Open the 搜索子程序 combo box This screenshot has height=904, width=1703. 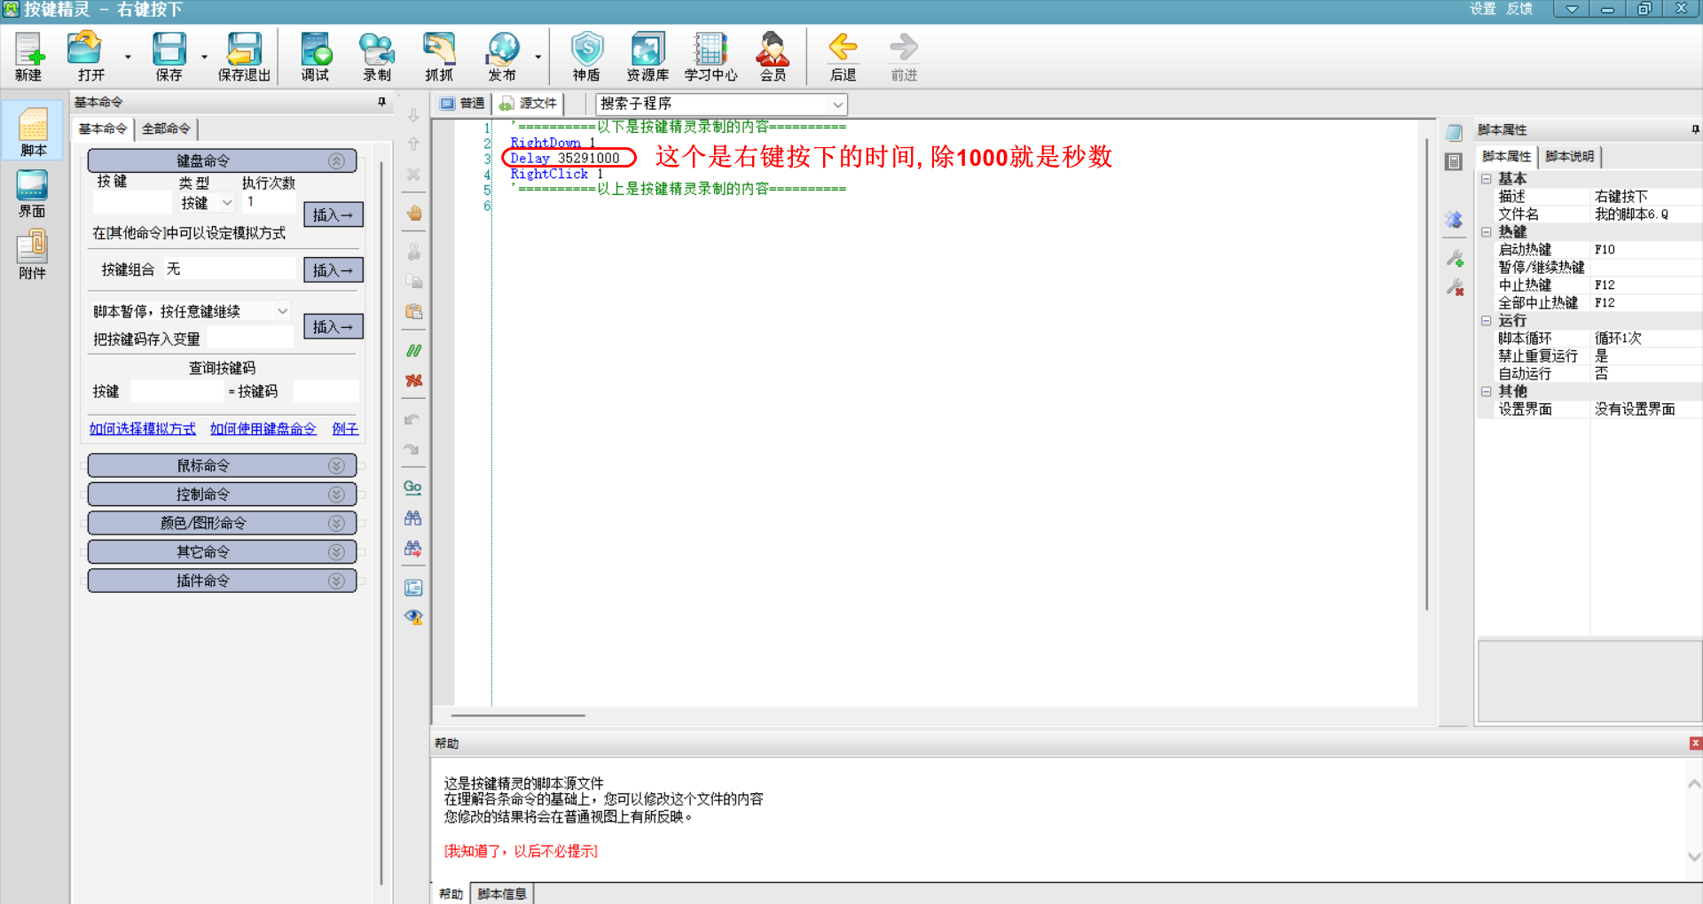point(721,104)
